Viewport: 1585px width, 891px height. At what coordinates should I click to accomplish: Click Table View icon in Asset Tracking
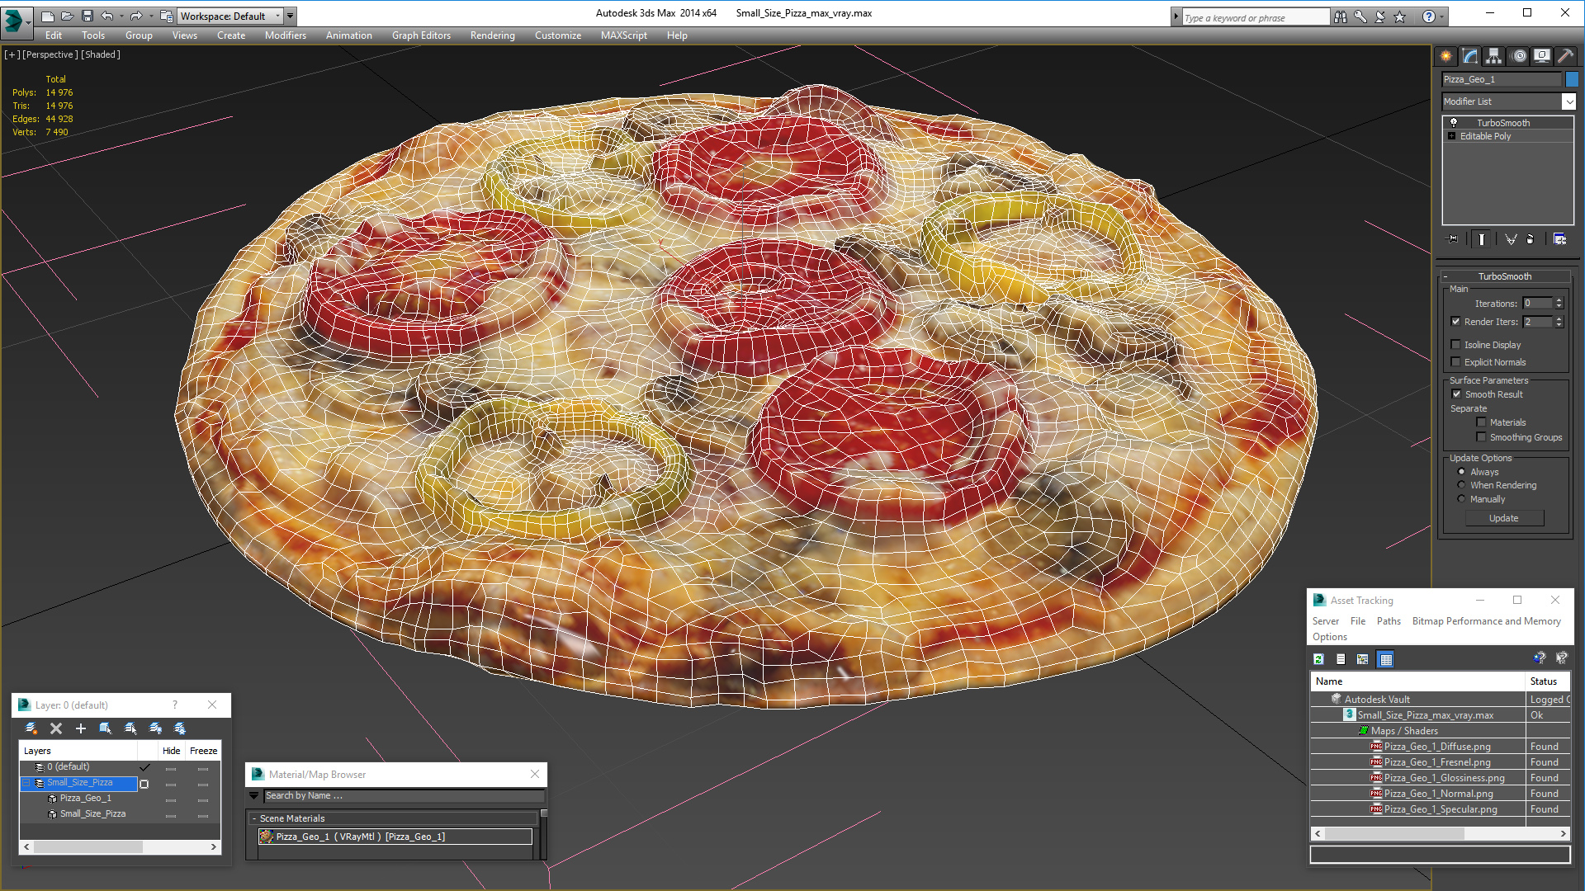[x=1386, y=659]
